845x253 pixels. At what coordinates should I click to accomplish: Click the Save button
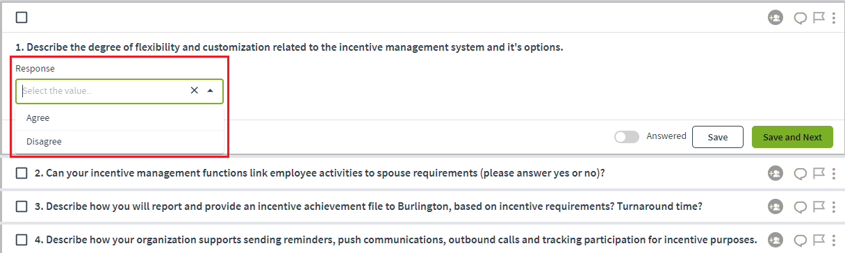tap(718, 137)
